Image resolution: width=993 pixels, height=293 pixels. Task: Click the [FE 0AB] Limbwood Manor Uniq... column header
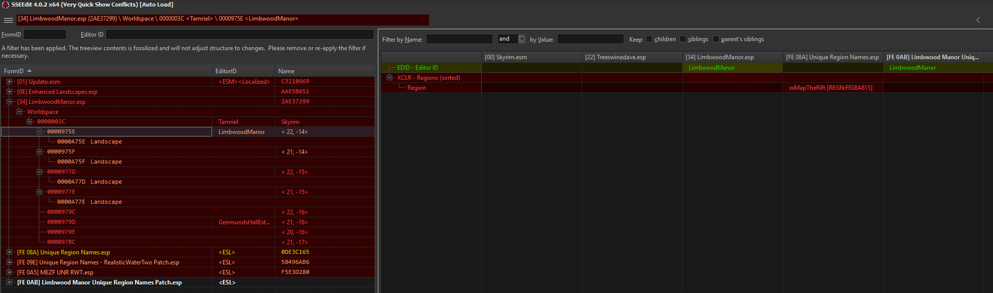pyautogui.click(x=933, y=57)
